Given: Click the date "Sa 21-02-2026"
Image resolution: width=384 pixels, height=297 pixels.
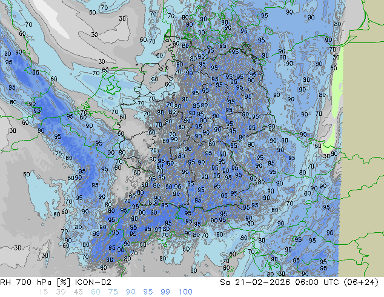Looking at the screenshot, I should pos(255,282).
